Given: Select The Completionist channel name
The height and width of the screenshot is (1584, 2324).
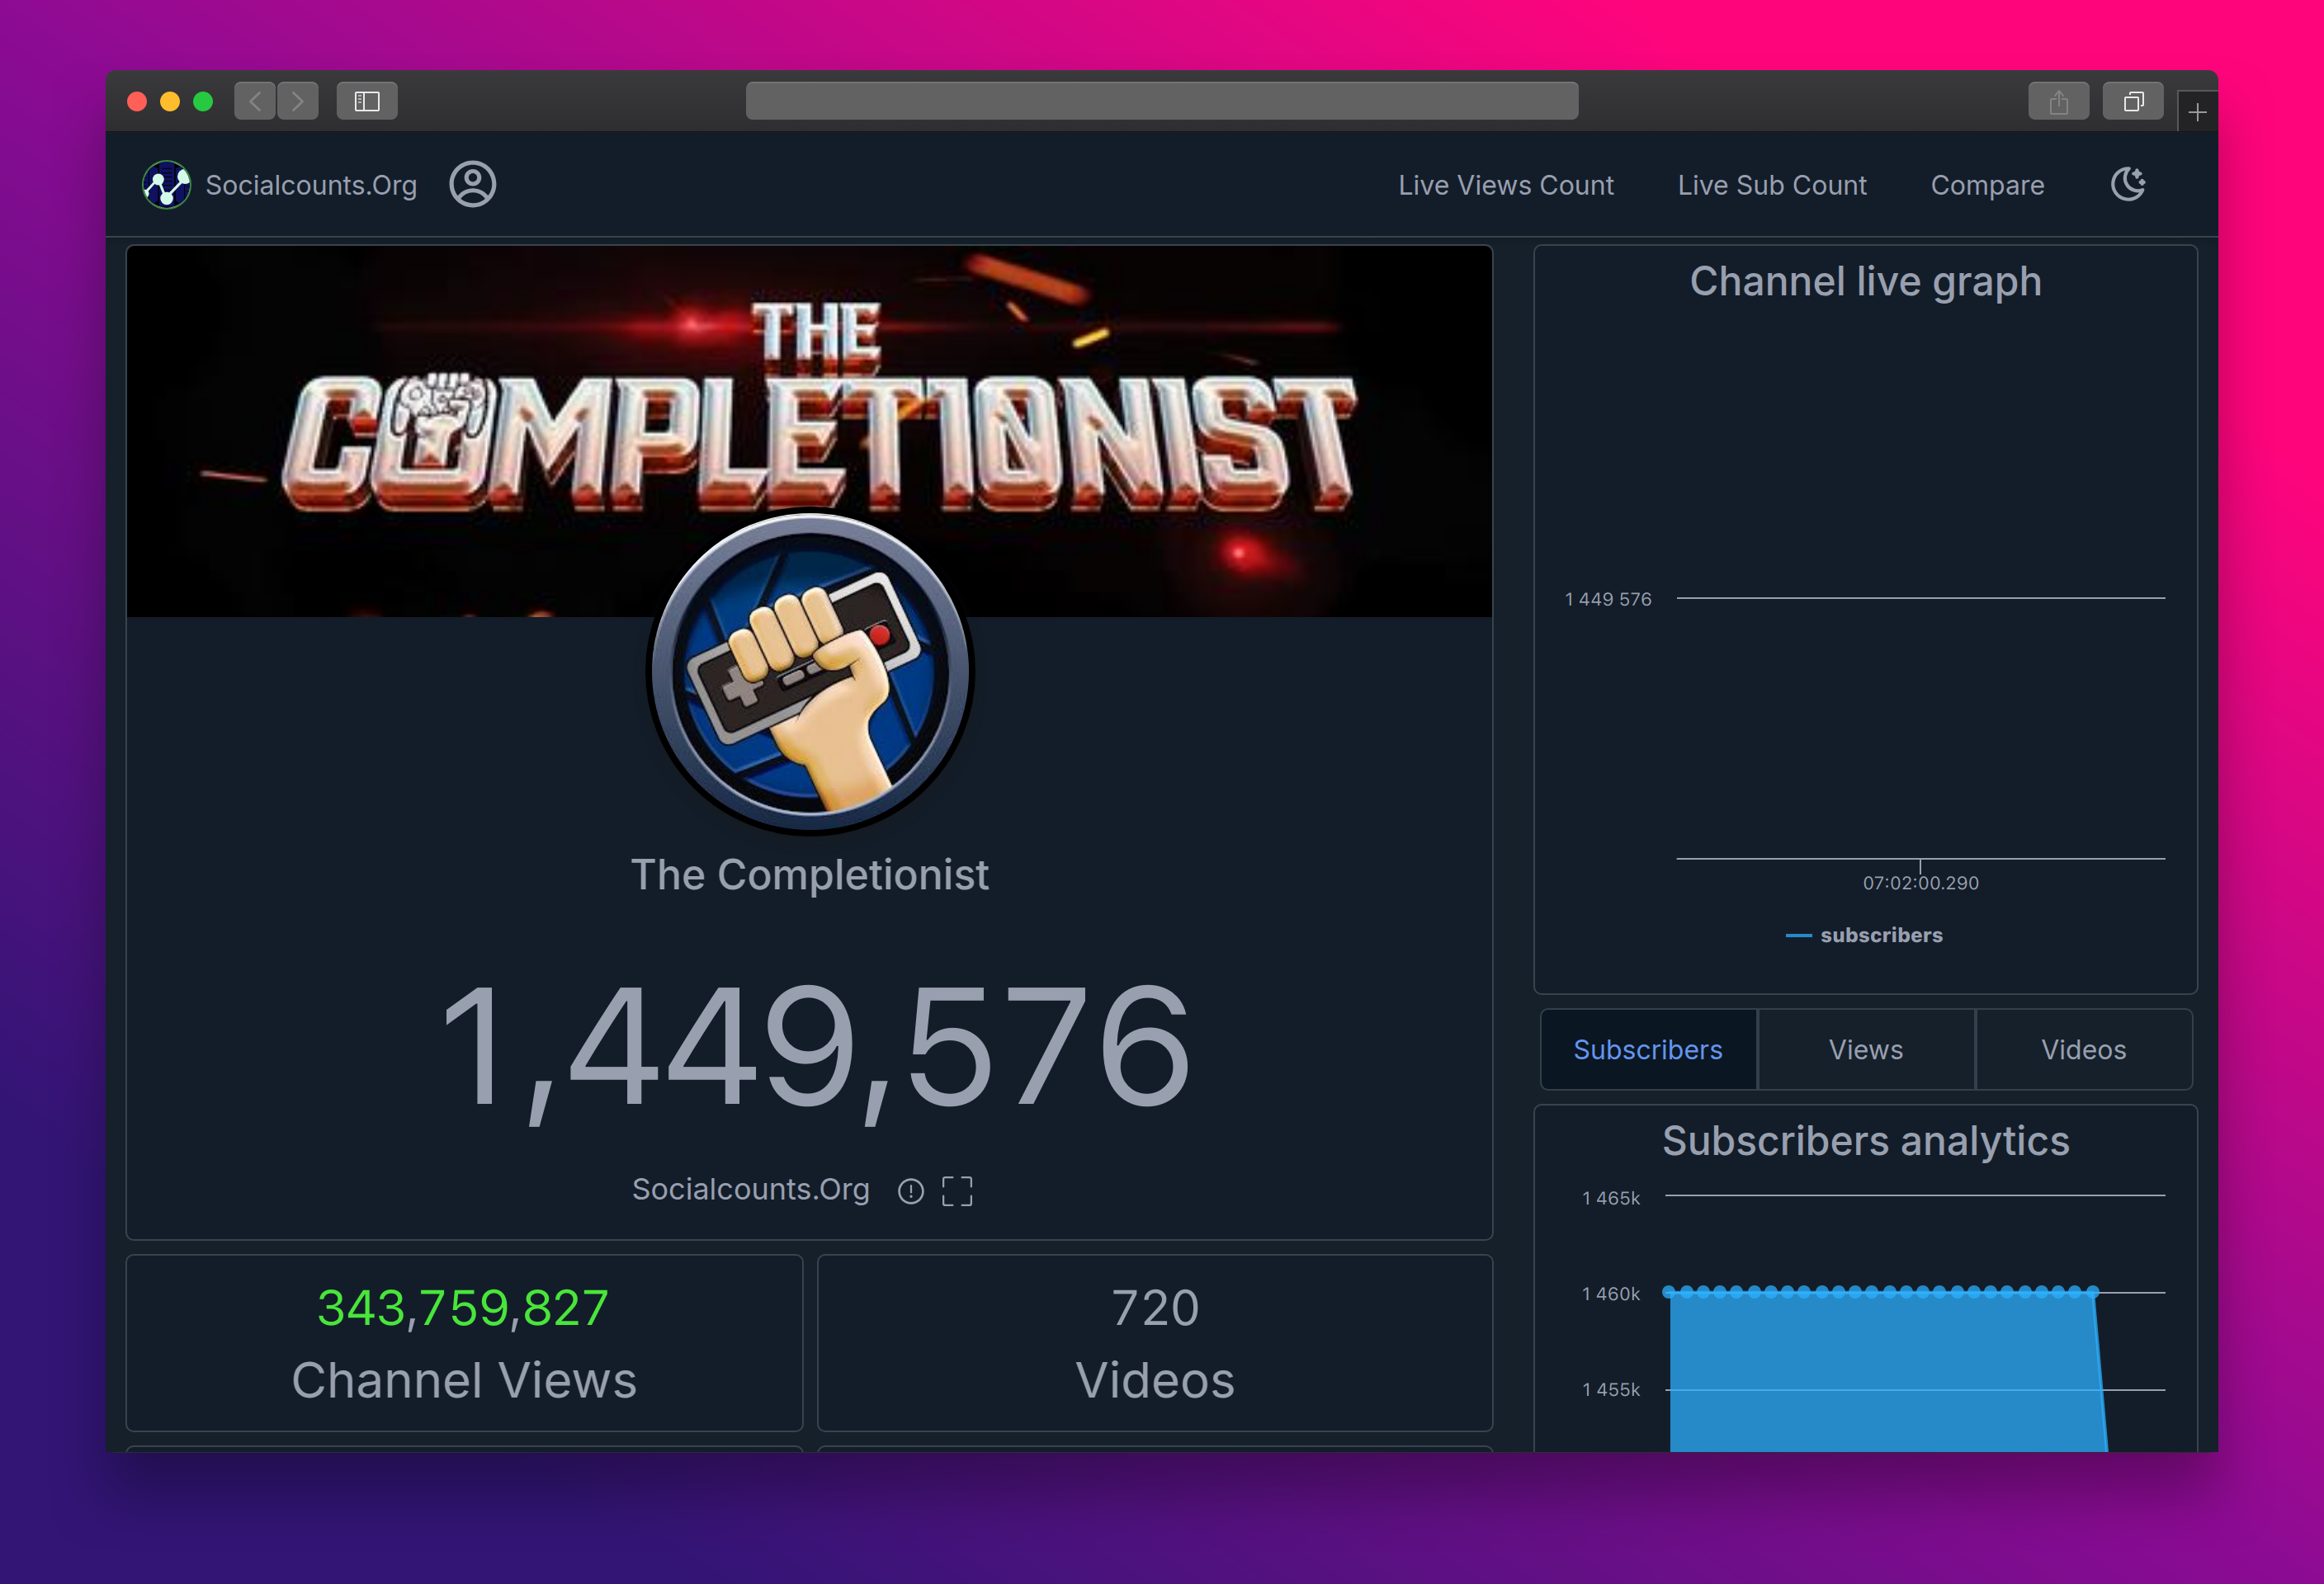Looking at the screenshot, I should [x=809, y=874].
